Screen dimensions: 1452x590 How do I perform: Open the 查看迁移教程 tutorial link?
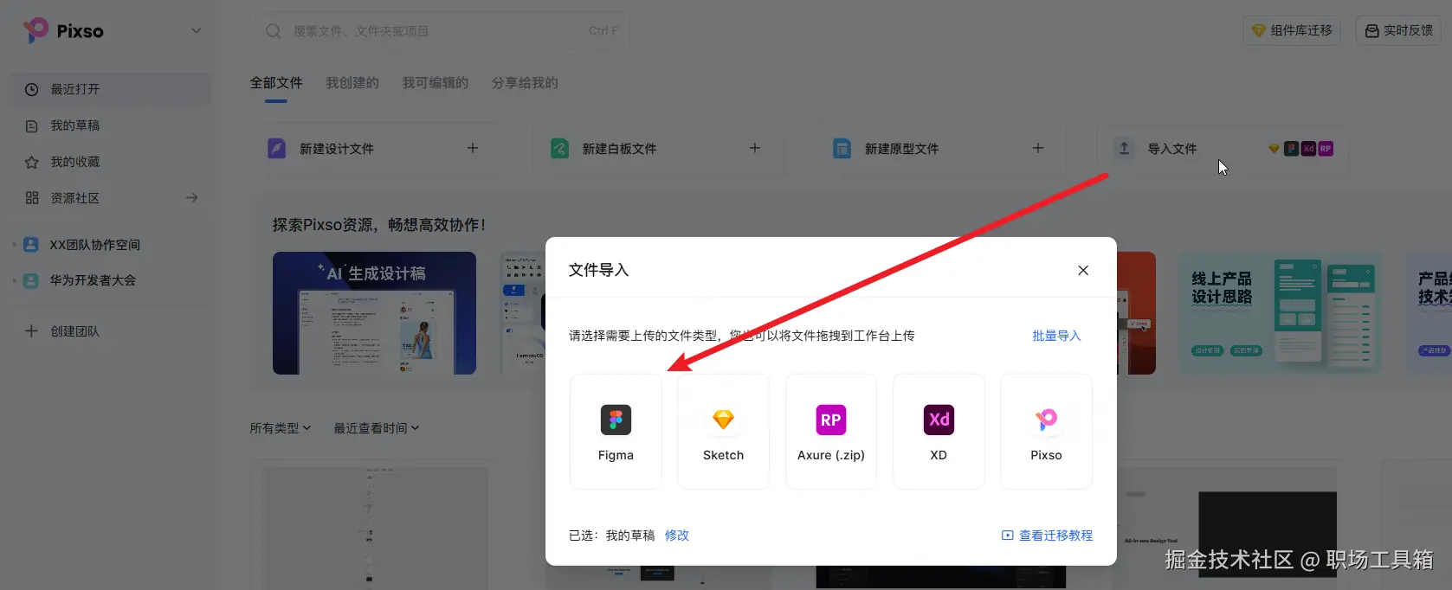click(1048, 535)
